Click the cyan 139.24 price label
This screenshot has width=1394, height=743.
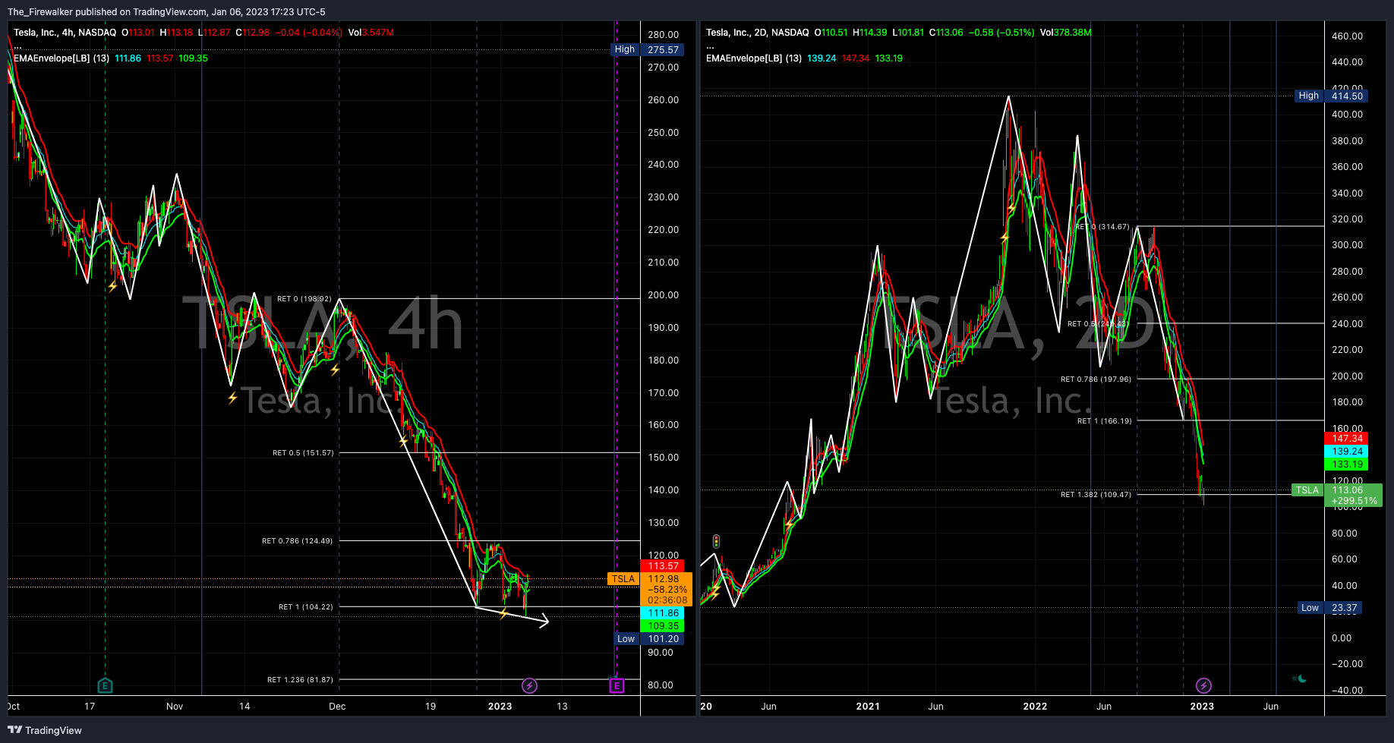1348,452
